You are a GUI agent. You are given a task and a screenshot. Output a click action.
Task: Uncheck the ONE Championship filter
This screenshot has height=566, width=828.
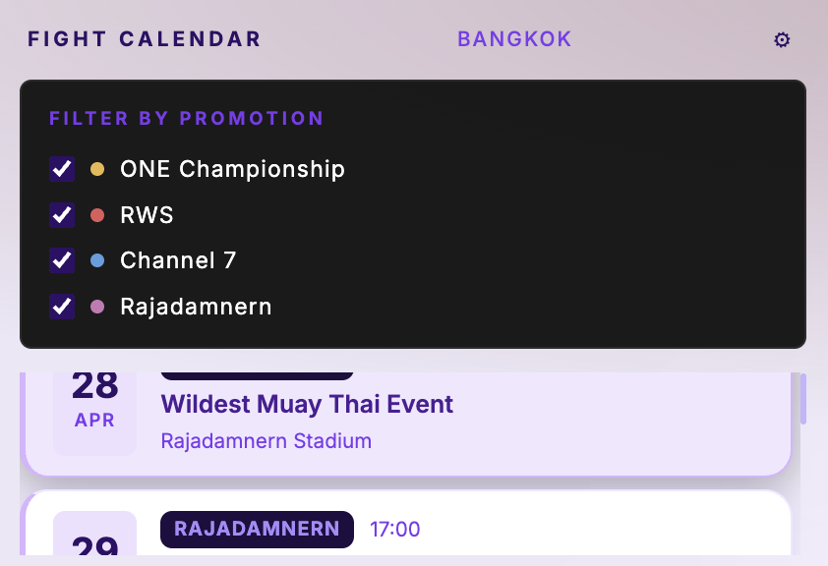click(62, 169)
